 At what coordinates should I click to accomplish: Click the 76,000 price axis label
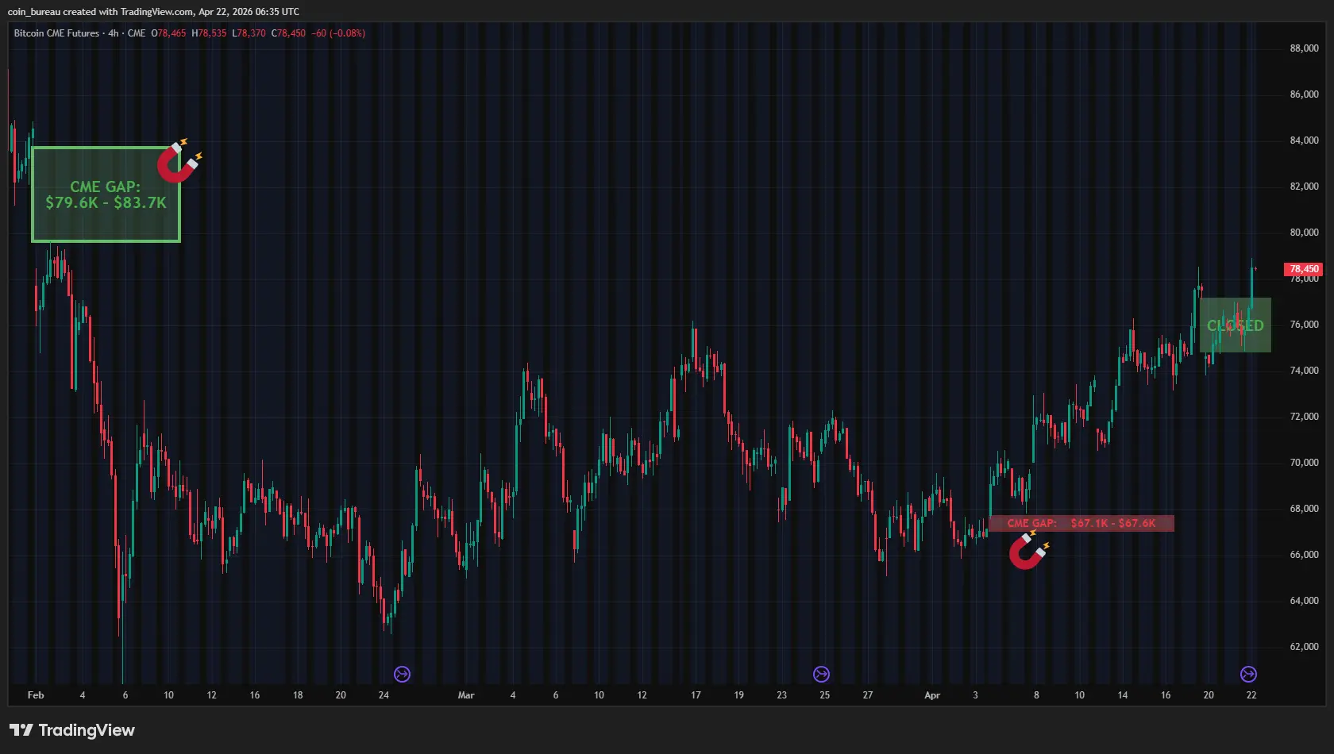pyautogui.click(x=1304, y=325)
